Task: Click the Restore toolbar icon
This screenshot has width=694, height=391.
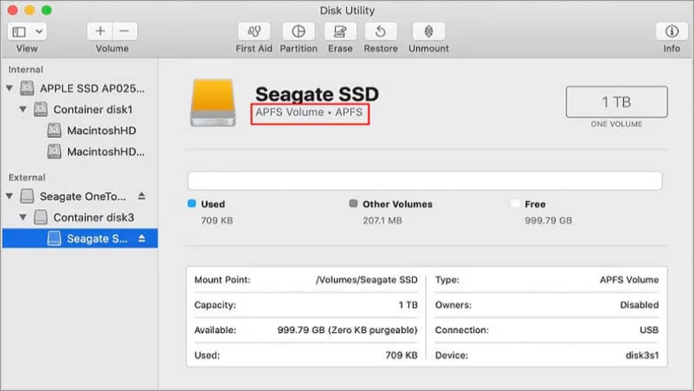Action: coord(380,31)
